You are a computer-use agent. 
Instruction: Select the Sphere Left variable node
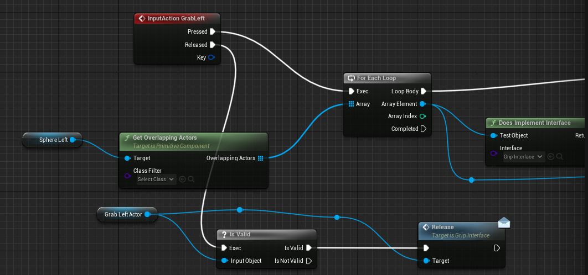[52, 140]
